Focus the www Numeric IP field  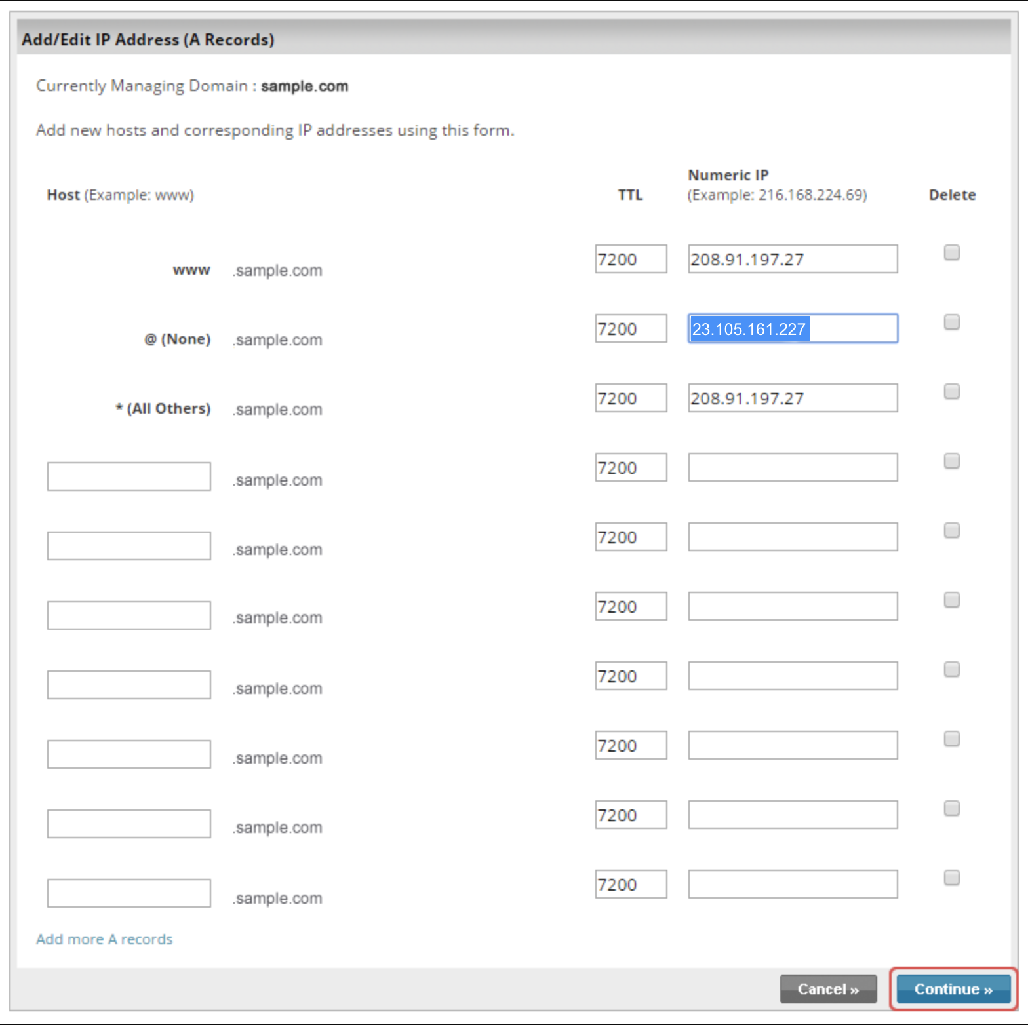pyautogui.click(x=792, y=260)
